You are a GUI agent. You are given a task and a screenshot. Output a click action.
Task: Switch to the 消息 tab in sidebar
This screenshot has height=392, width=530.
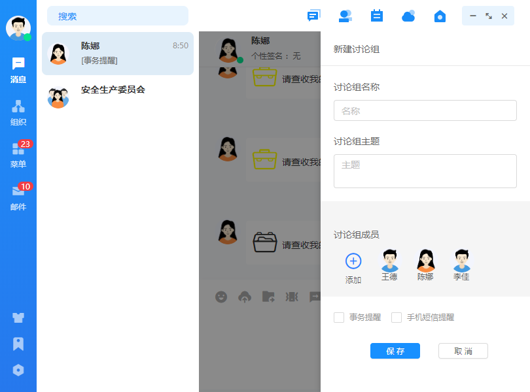[x=18, y=70]
